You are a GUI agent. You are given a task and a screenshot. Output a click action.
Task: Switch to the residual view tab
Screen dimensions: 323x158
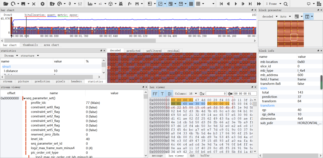click(x=173, y=51)
